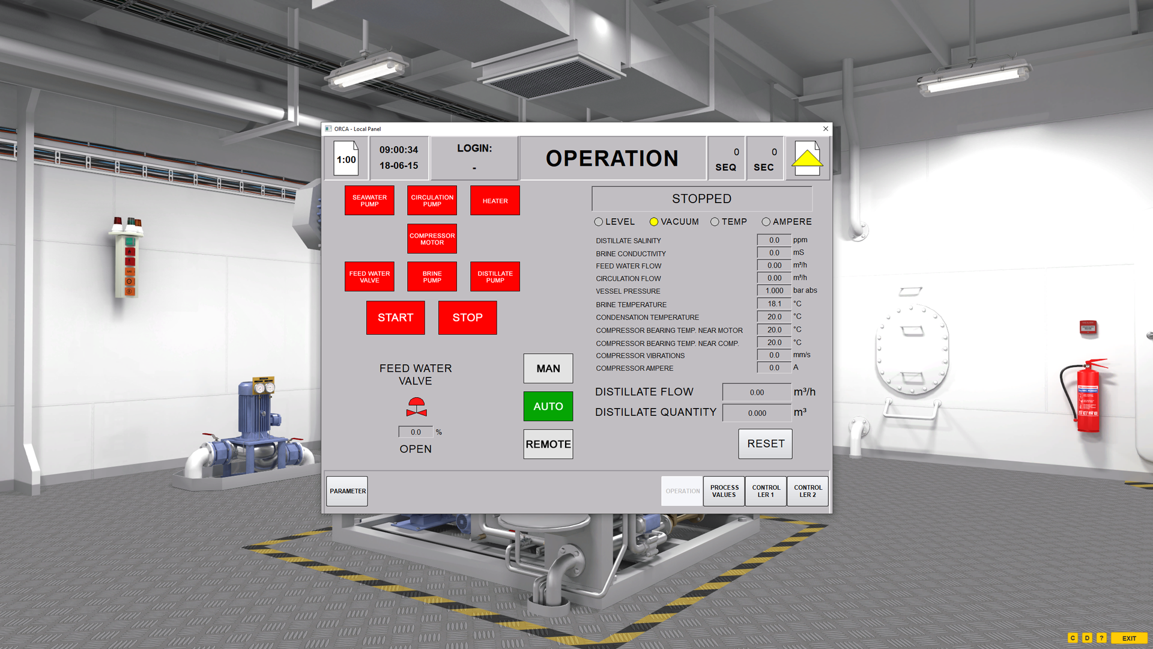Open the help question mark icon
The height and width of the screenshot is (649, 1153).
[x=1101, y=638]
